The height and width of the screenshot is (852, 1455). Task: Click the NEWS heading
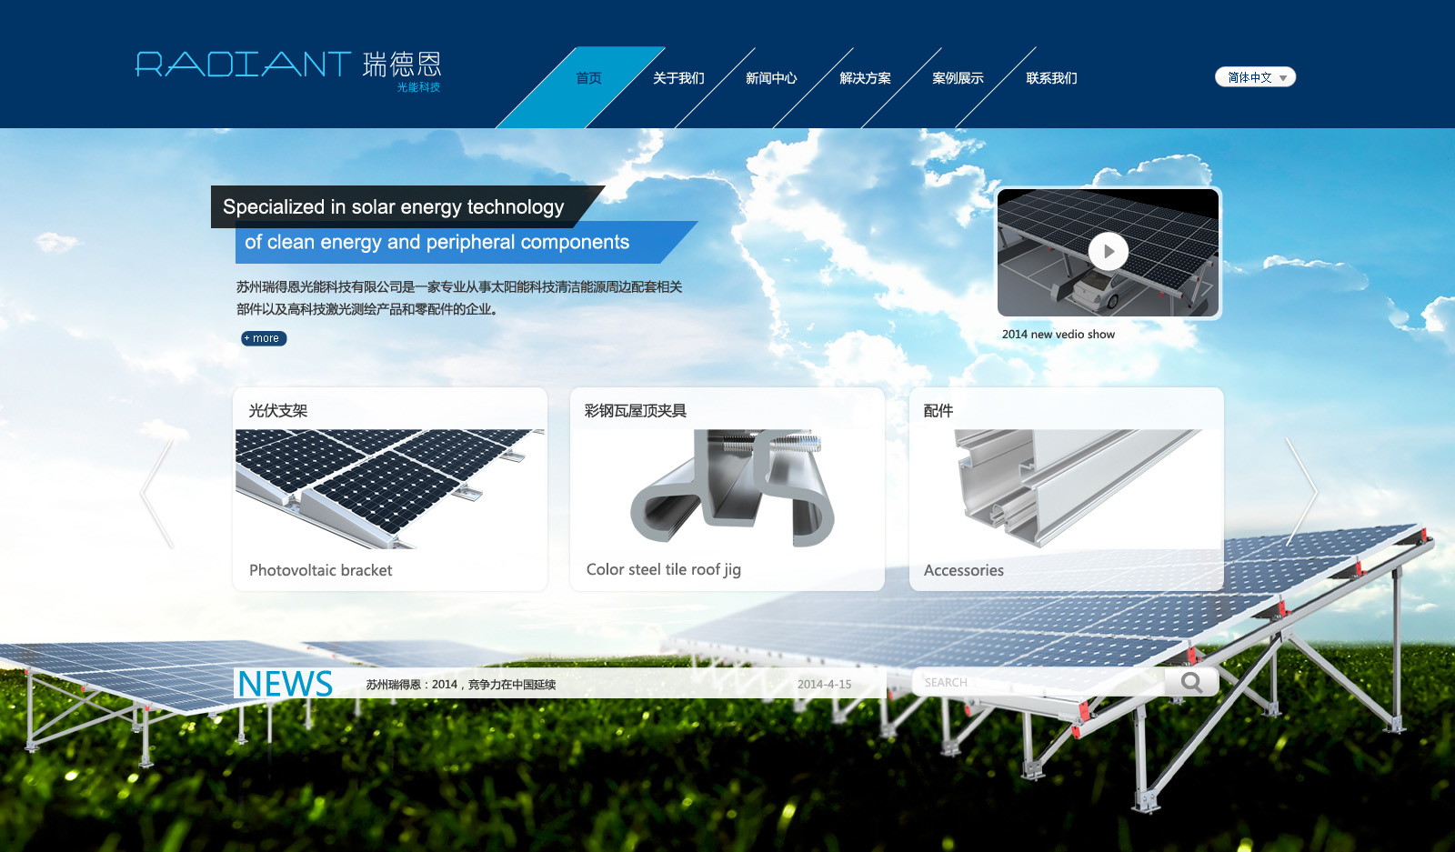(285, 684)
